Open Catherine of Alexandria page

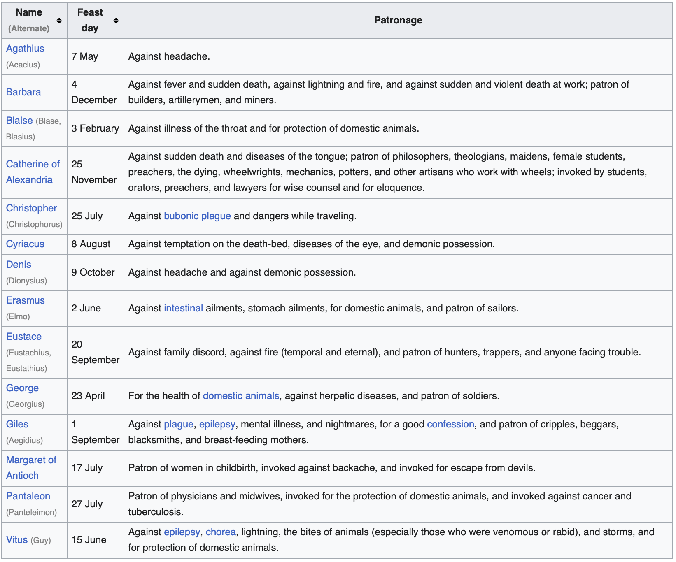click(33, 172)
